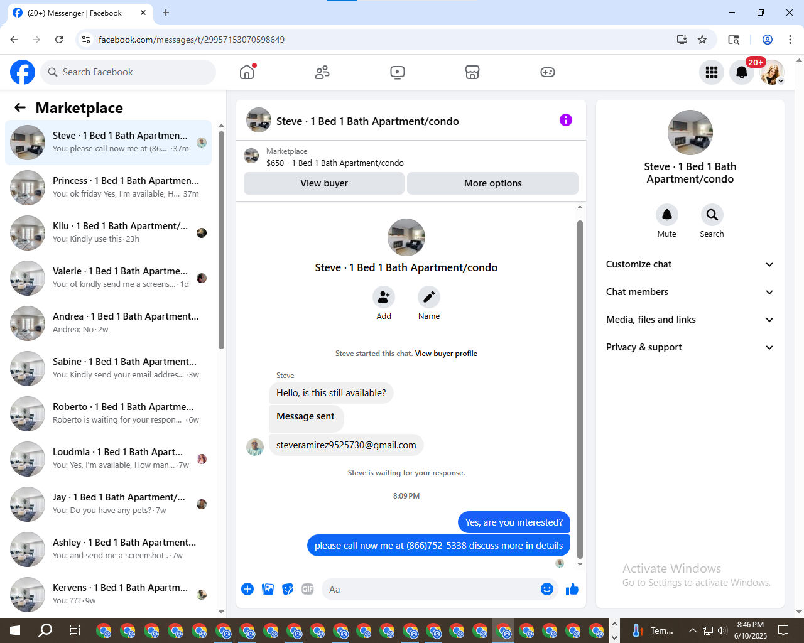Click the 'Hello, is this still available?' message
The width and height of the screenshot is (804, 643).
pos(331,393)
